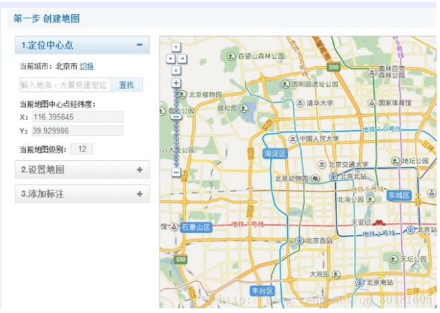Pan the map right with the arrow
Screen dimensions: 440x313
tap(182, 59)
